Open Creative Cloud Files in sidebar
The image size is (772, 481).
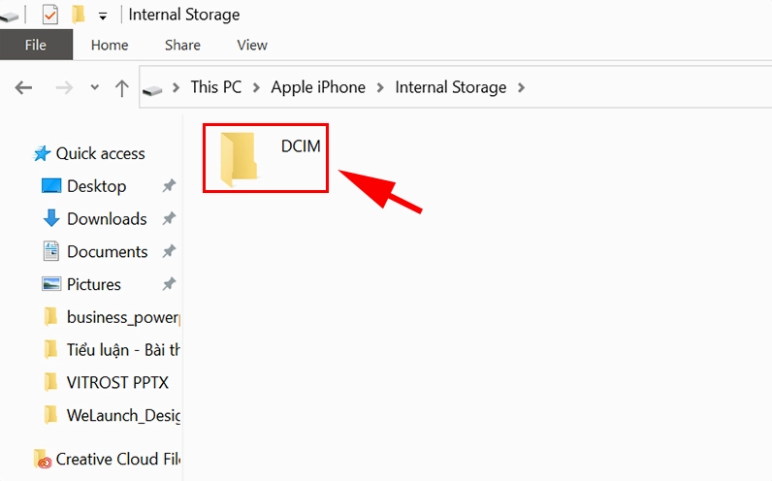tap(116, 459)
